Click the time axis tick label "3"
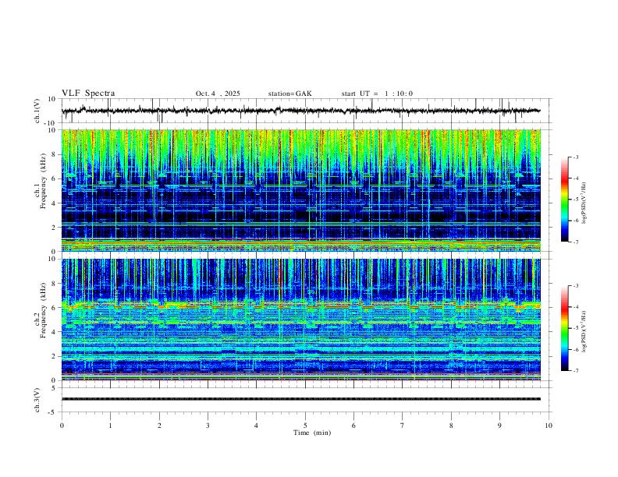 (208, 426)
